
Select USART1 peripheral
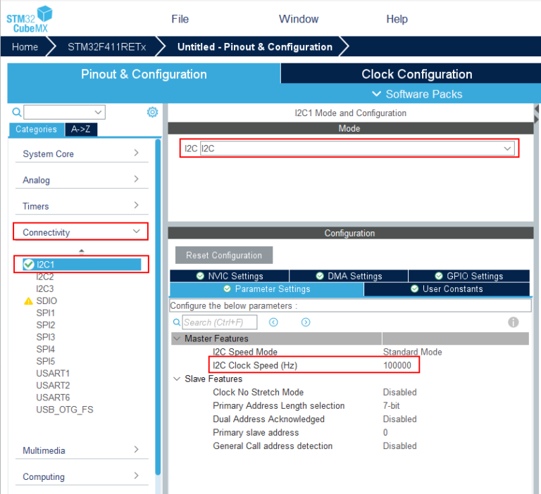[53, 374]
